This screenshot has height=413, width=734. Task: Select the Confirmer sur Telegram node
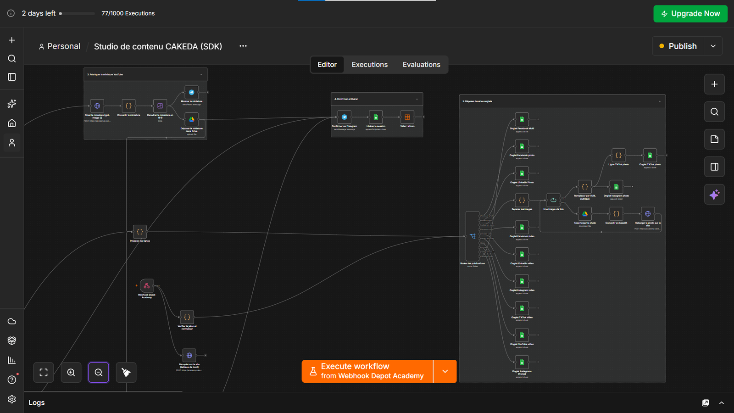click(x=345, y=117)
